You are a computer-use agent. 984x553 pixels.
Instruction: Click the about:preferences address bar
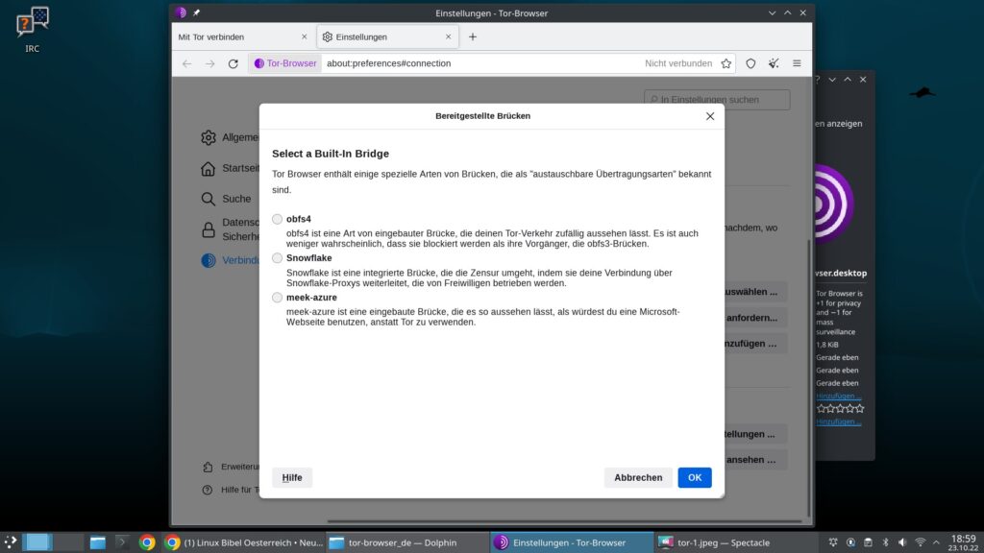click(x=480, y=63)
